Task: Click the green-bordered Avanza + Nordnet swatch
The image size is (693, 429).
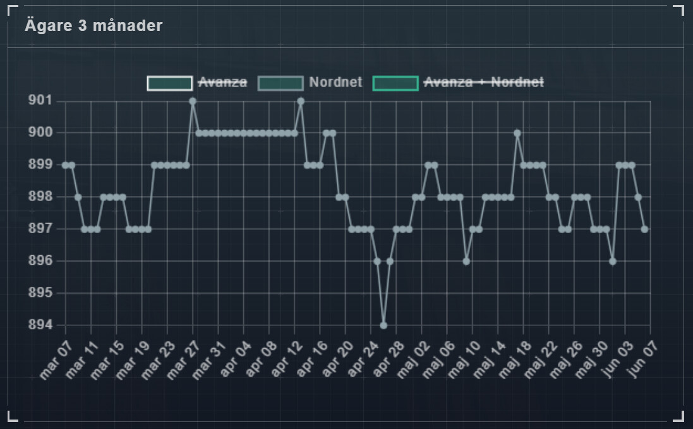Action: pyautogui.click(x=395, y=83)
